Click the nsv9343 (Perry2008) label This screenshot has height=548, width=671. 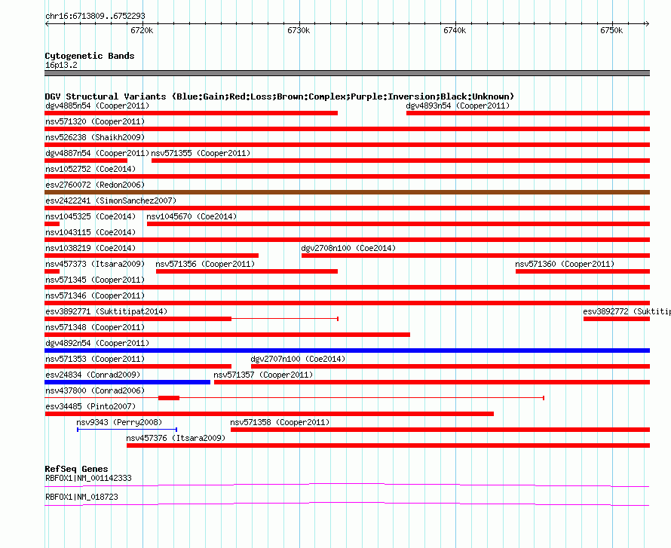[x=119, y=422]
